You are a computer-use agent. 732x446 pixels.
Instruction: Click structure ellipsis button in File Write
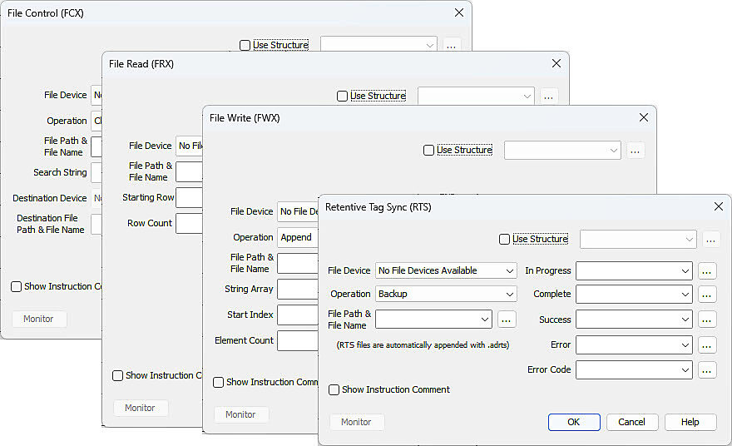(x=635, y=151)
